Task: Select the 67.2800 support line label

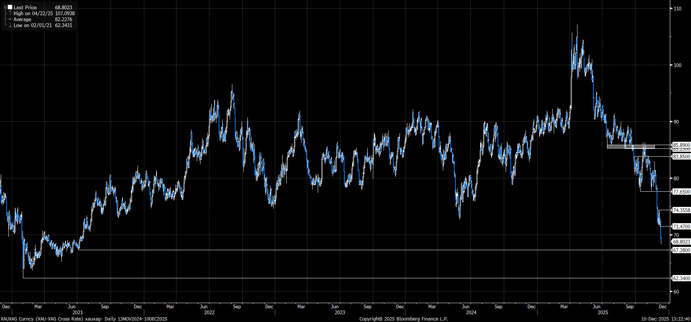Action: 681,250
